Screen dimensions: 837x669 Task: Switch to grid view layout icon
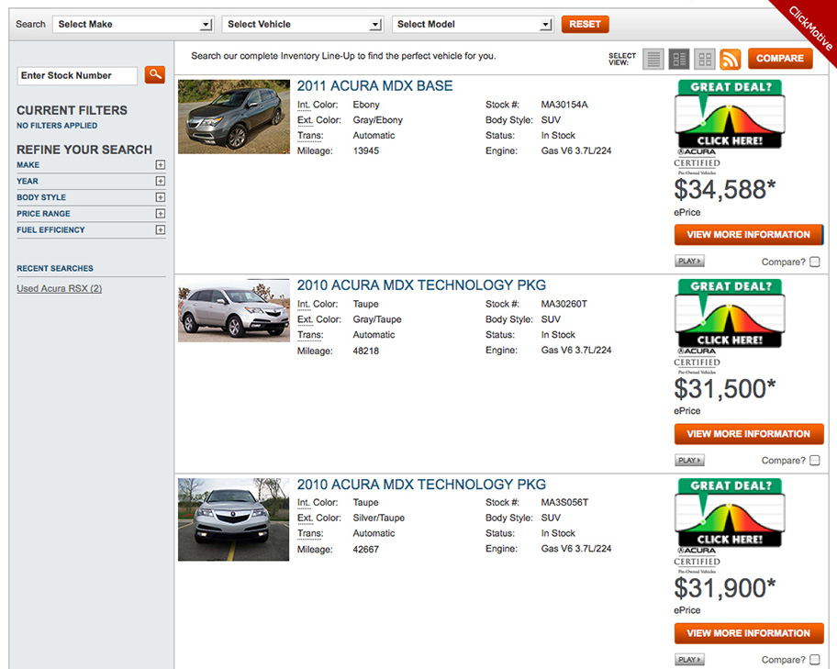[705, 59]
